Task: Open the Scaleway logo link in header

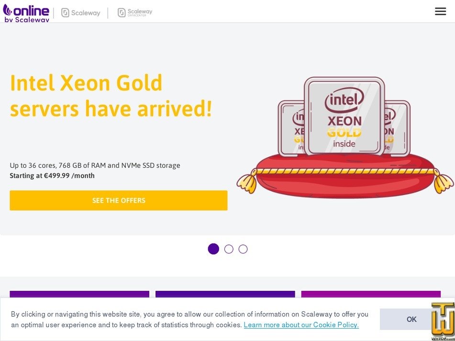Action: [81, 13]
